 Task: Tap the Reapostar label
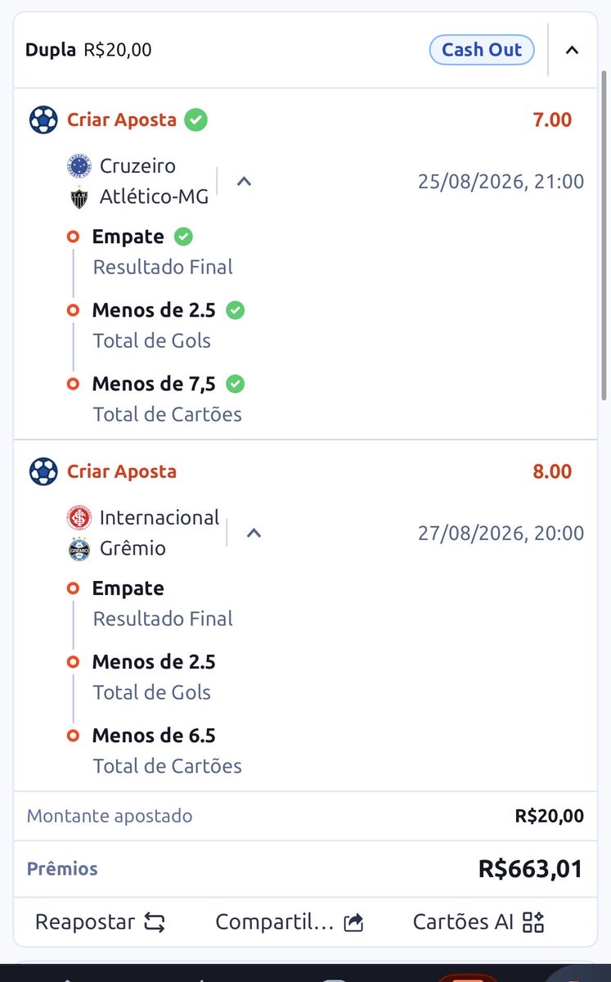point(85,923)
